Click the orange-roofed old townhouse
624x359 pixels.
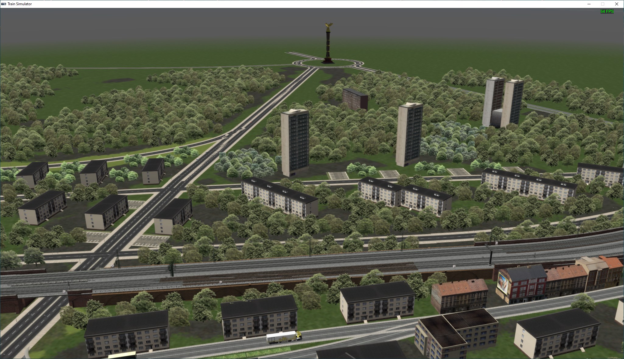point(459,295)
